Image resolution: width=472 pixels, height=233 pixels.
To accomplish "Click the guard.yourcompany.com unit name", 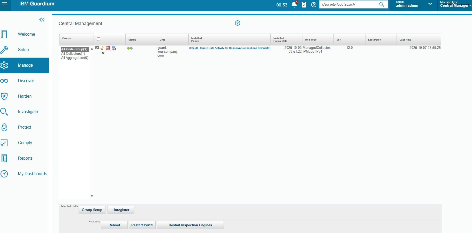I will pyautogui.click(x=168, y=52).
